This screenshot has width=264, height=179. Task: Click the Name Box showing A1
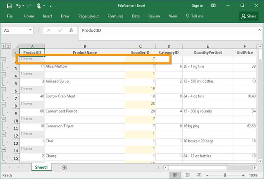point(16,30)
